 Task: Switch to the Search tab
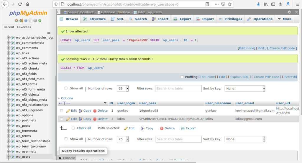[x=138, y=19]
